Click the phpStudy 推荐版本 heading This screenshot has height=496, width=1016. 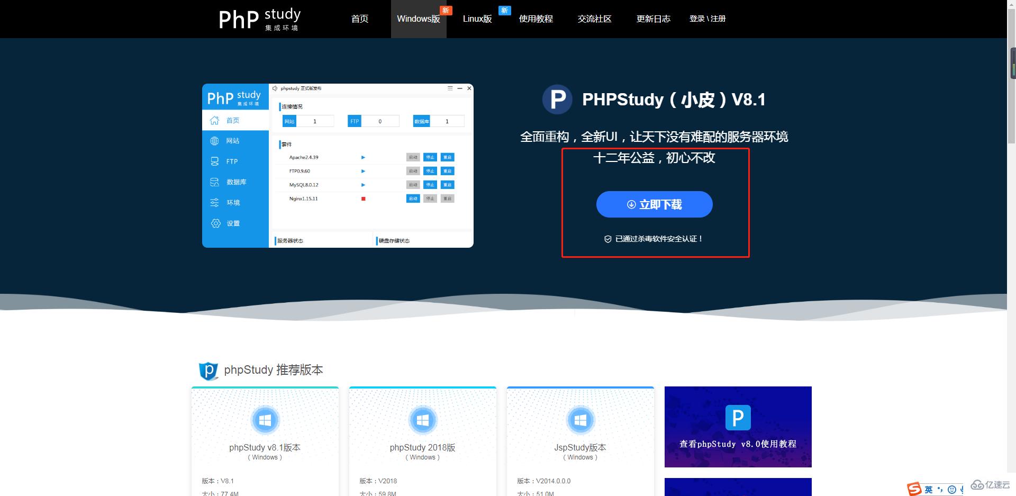tap(274, 369)
